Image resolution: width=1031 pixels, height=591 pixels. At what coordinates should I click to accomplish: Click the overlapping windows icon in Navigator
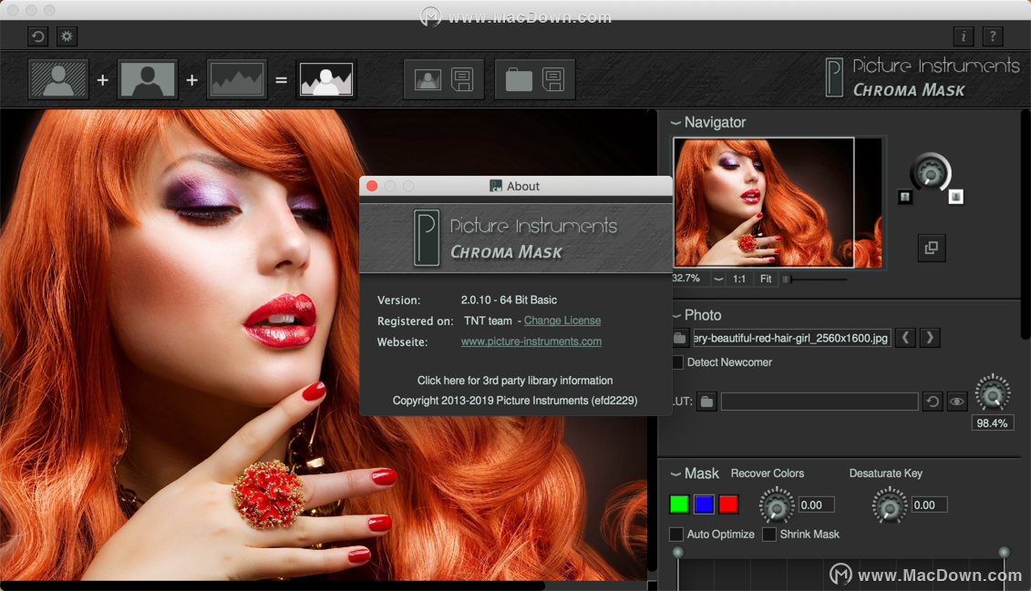932,248
